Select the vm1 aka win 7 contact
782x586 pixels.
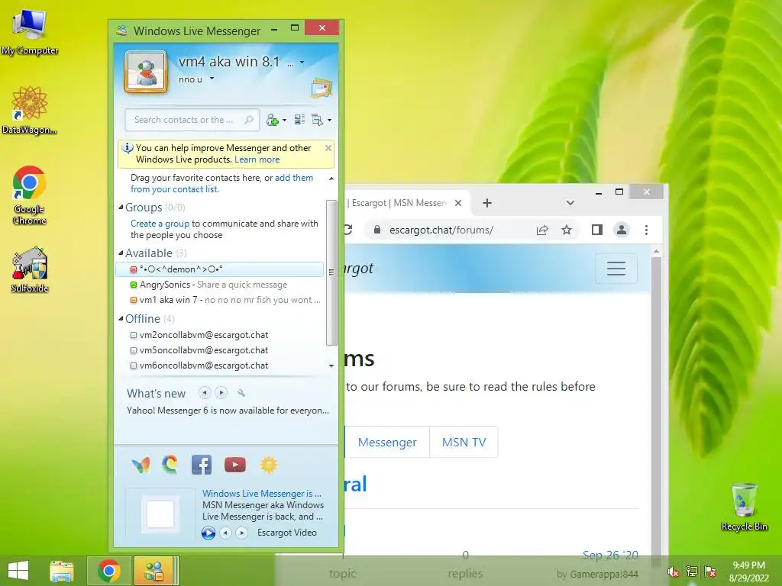coord(219,300)
